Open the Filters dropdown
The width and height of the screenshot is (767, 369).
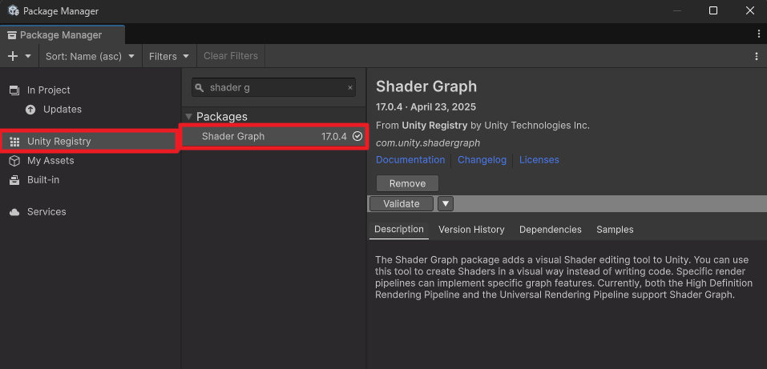tap(169, 56)
